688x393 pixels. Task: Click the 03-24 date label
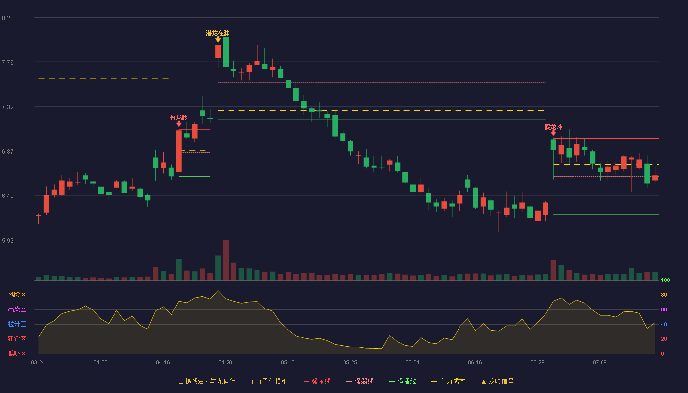(38, 362)
